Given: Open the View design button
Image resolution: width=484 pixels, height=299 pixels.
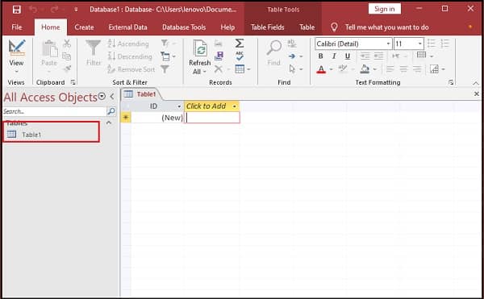Looking at the screenshot, I should click(16, 56).
